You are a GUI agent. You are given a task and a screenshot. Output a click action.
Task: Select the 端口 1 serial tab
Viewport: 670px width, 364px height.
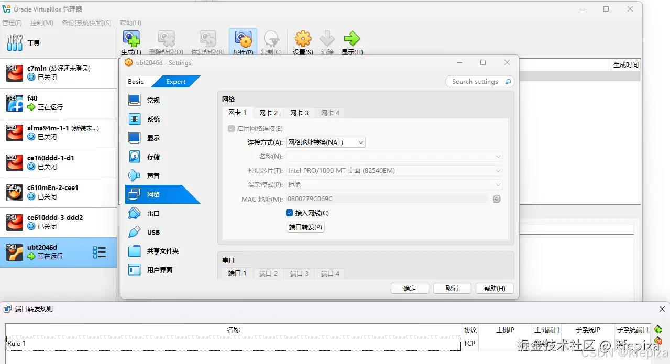click(x=237, y=273)
